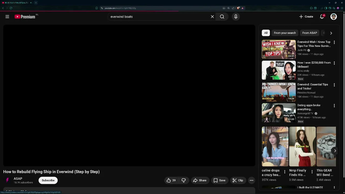
Task: Select the From ASAP chip
Action: [x=310, y=33]
